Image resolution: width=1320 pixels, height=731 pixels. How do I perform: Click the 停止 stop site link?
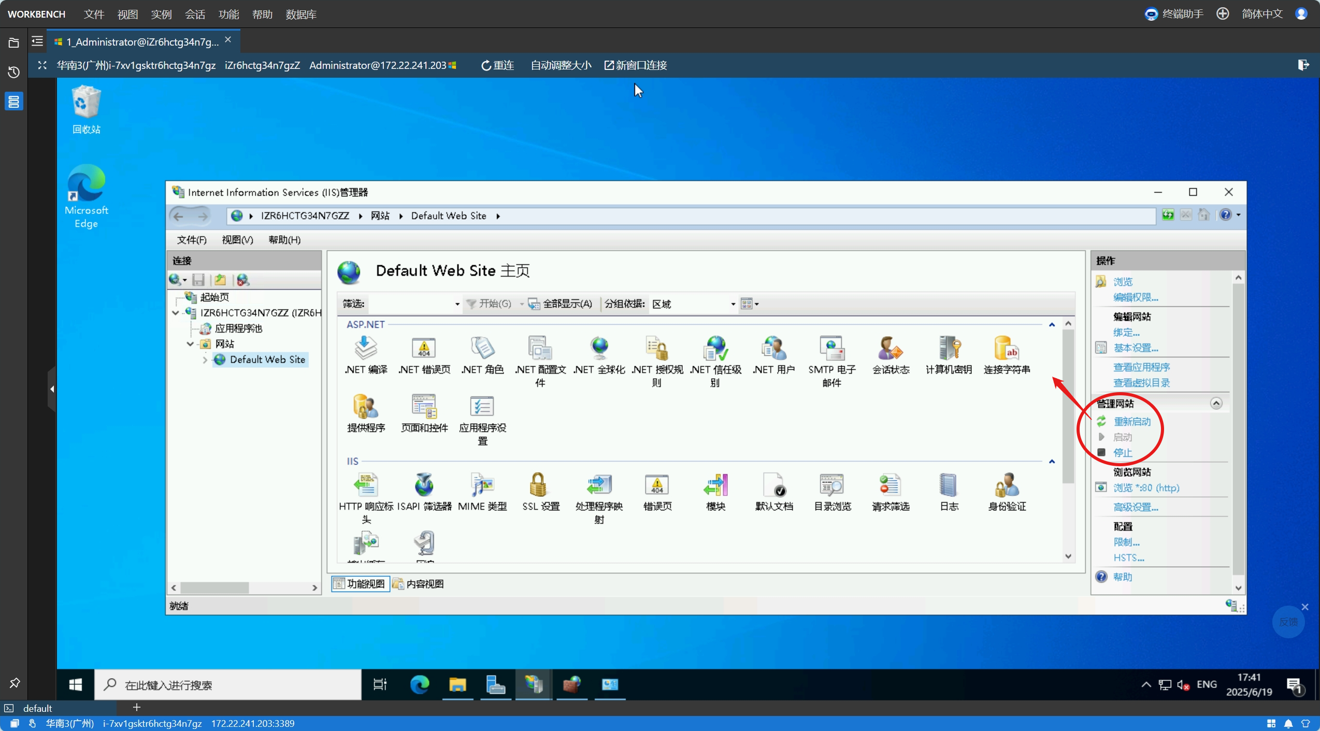1123,453
